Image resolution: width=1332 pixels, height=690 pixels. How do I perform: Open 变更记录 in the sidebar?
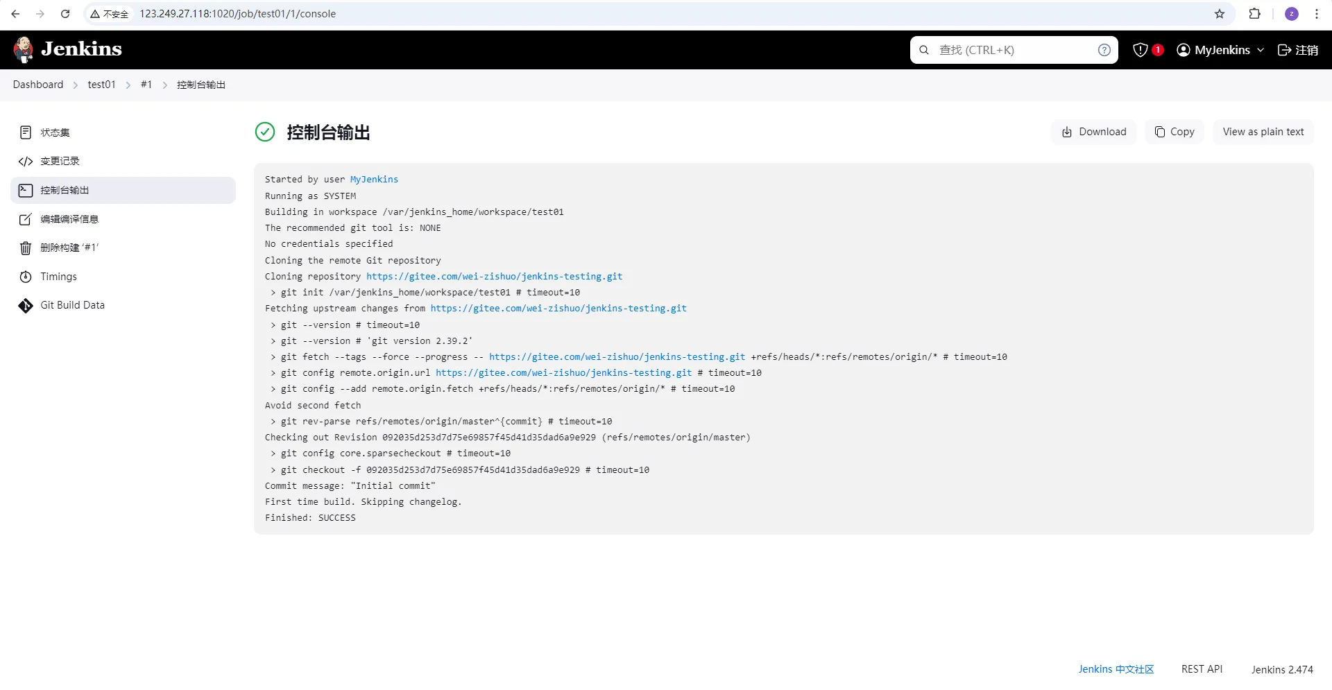tap(123, 162)
